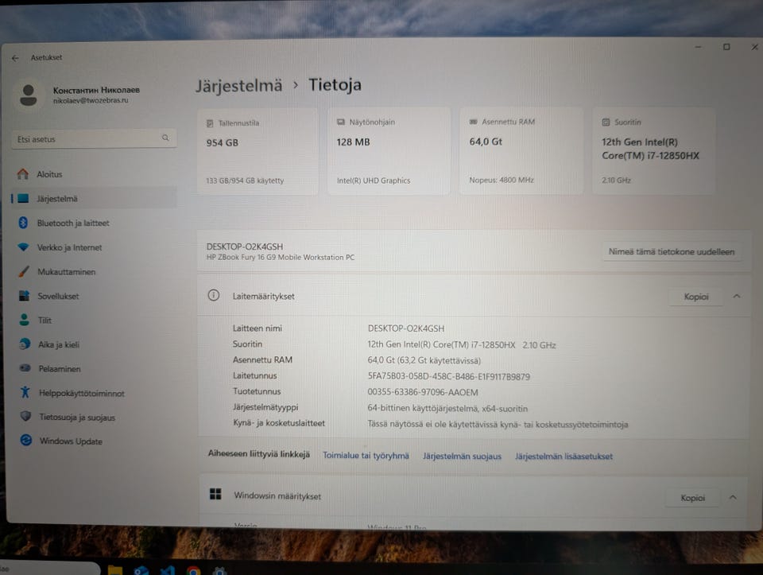Open Sovellukset settings
This screenshot has width=763, height=575.
pyautogui.click(x=94, y=296)
